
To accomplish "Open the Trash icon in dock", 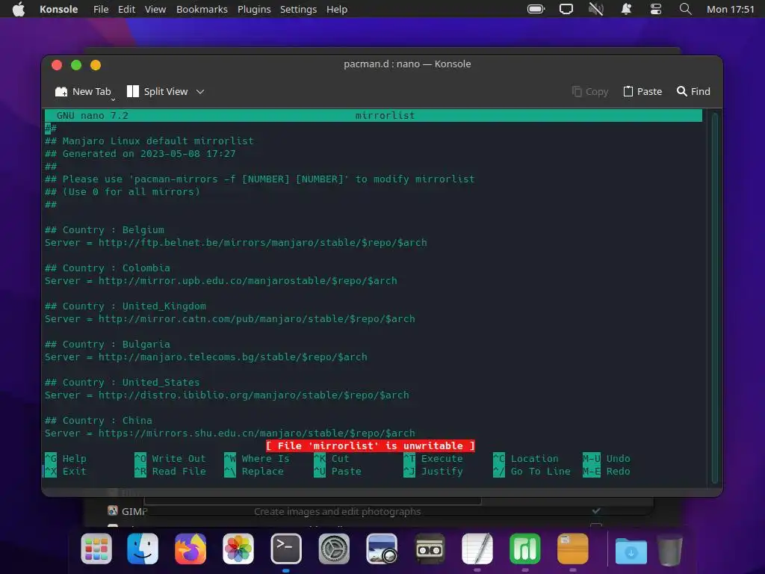I will tap(670, 549).
